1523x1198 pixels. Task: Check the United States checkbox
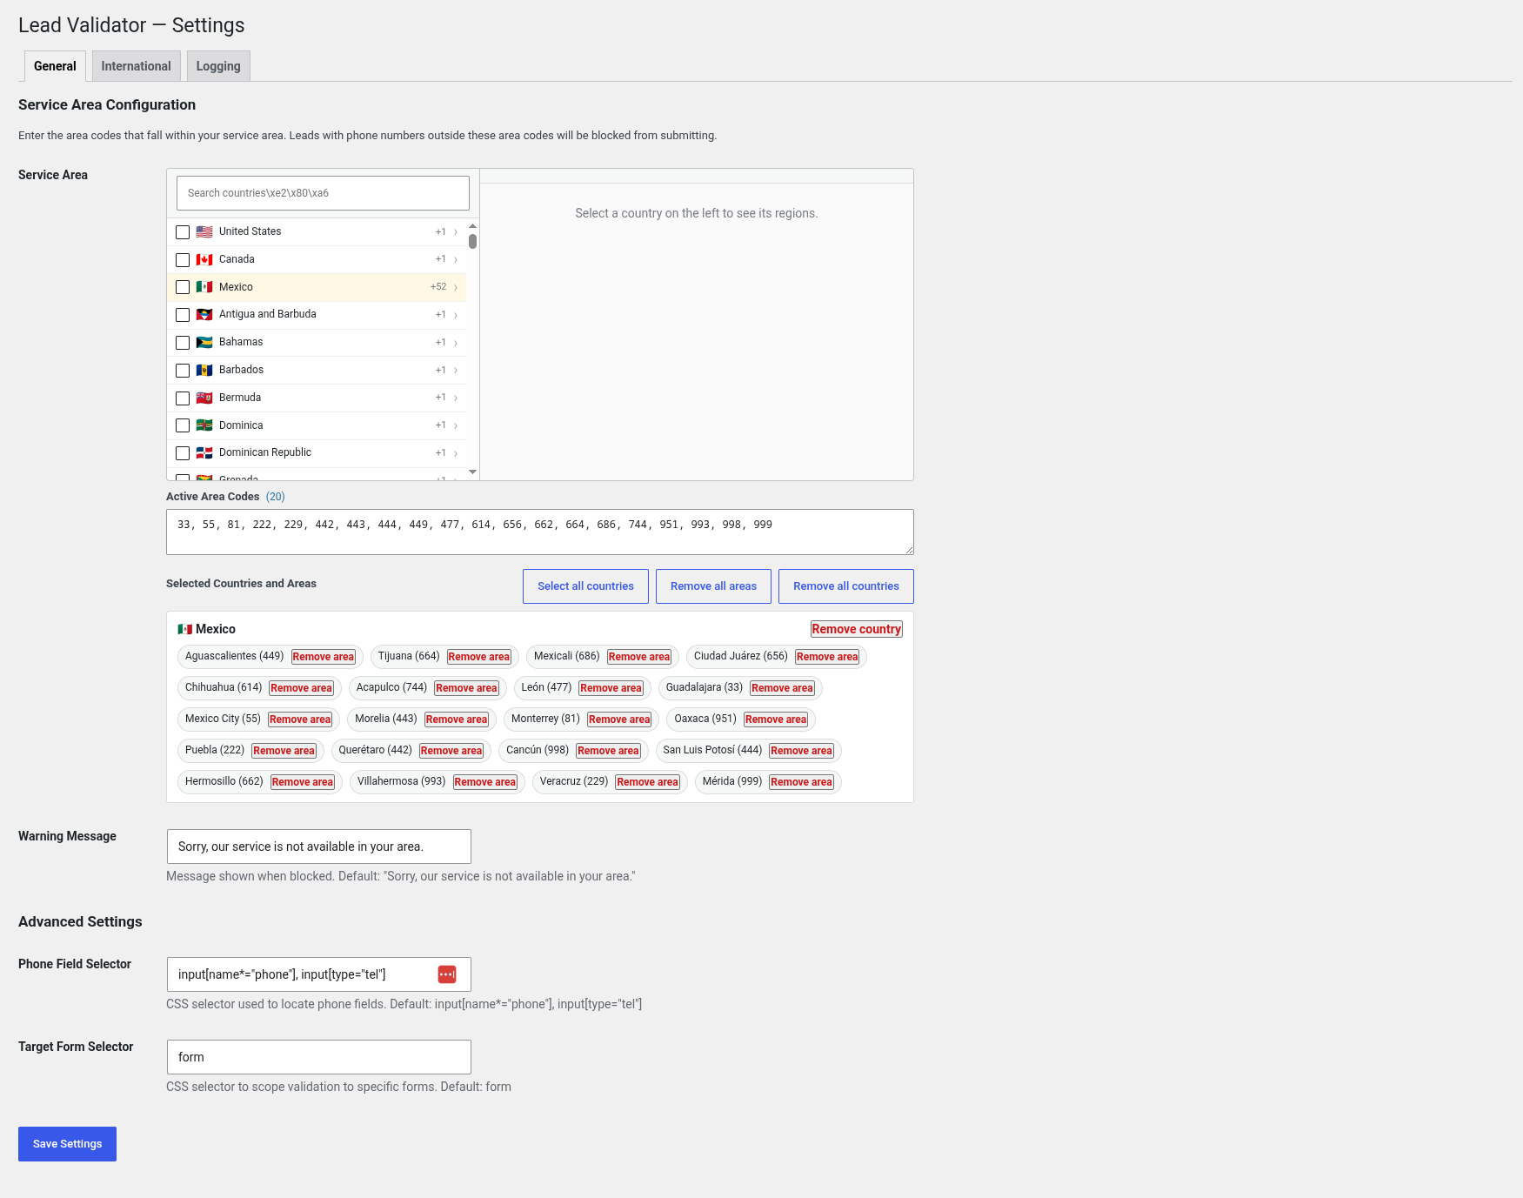coord(183,232)
